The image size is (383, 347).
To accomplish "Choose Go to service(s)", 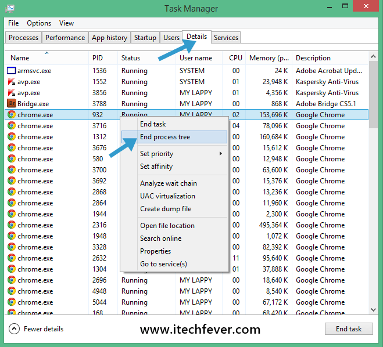I will click(x=174, y=264).
